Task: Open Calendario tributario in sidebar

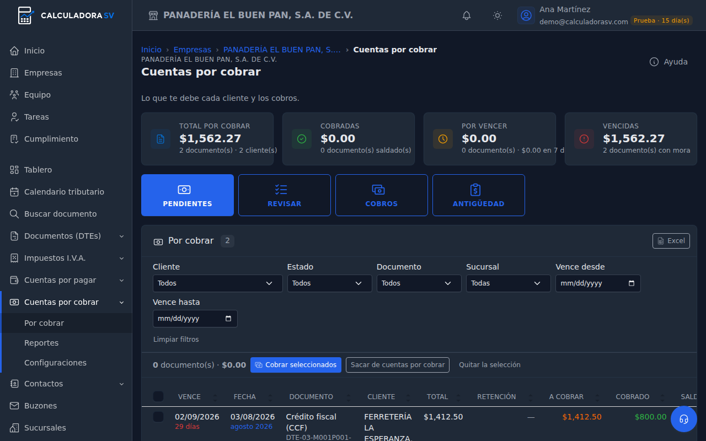Action: point(66,192)
